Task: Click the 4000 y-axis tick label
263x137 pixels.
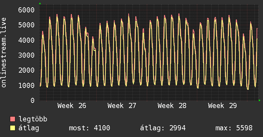Action: [x=26, y=40]
